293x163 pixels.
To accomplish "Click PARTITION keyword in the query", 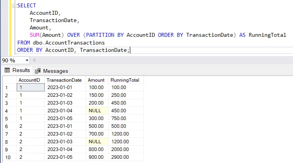I will pos(100,35).
